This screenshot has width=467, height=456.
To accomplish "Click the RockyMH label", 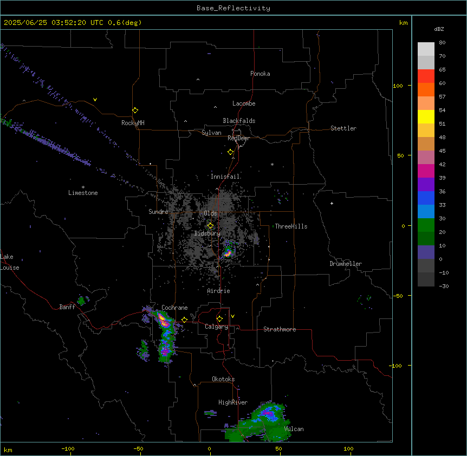I will click(133, 123).
